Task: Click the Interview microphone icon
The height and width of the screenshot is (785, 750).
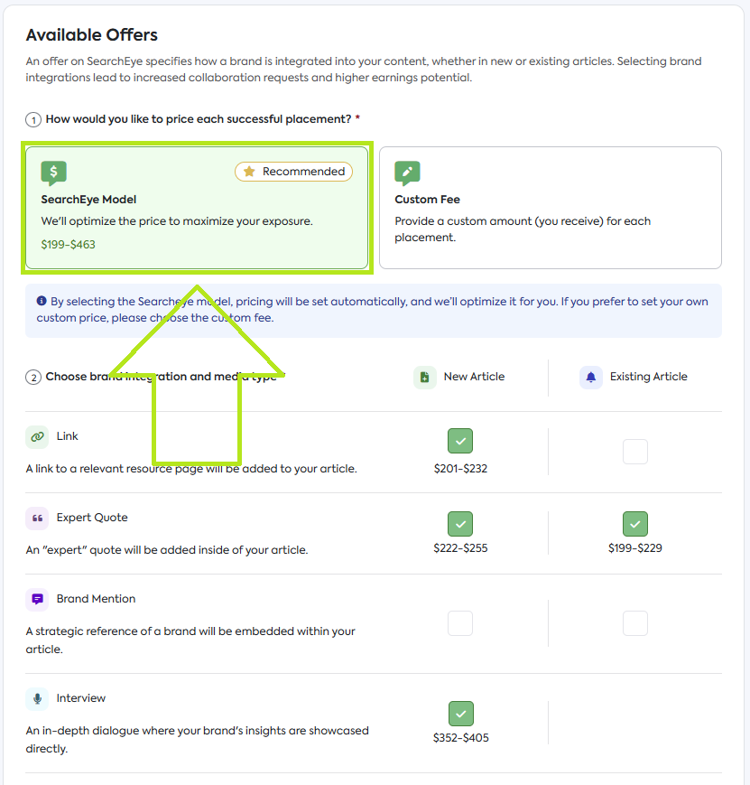Action: [37, 698]
